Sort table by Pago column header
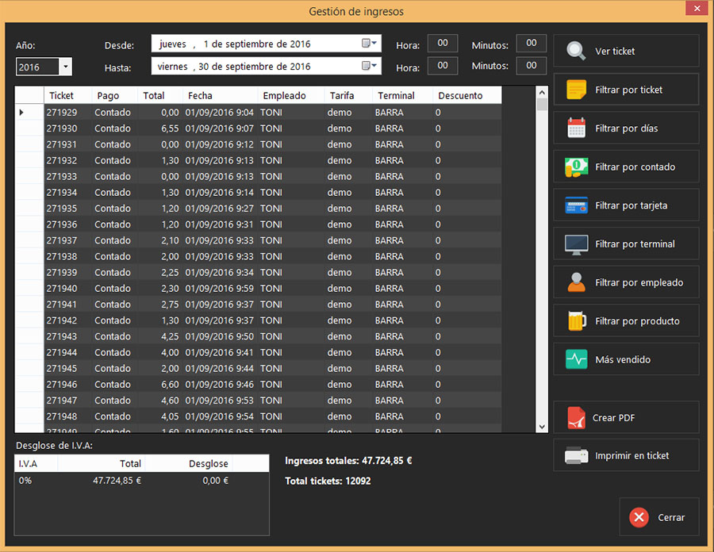This screenshot has height=552, width=714. 115,95
